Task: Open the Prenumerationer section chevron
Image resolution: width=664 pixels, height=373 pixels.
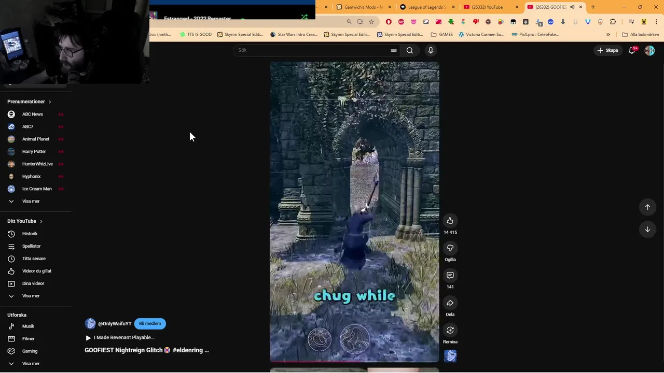Action: click(x=50, y=102)
